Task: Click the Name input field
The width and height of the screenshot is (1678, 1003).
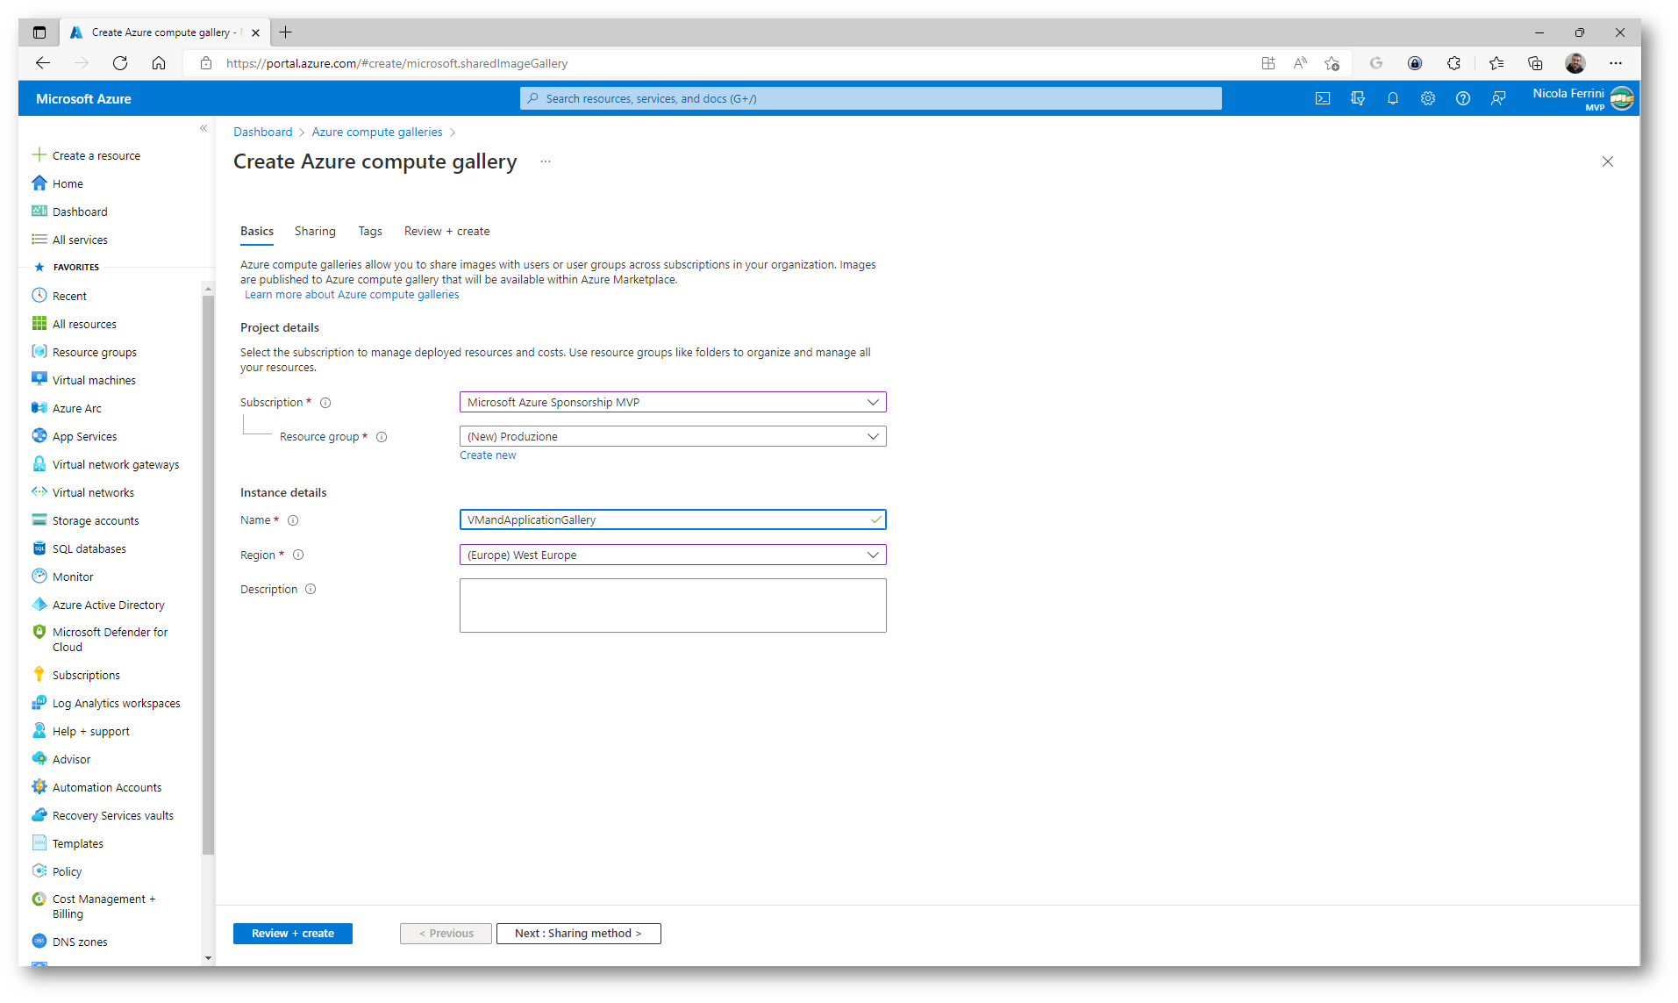Action: point(673,519)
